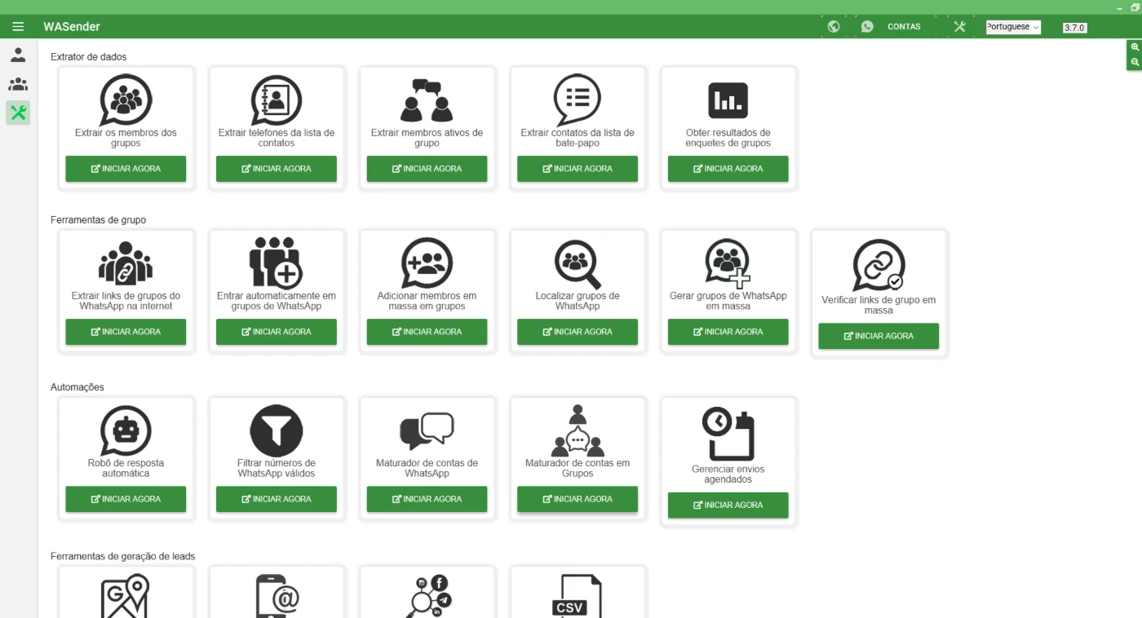Click the Adicionar membros em massa icon
1142x618 pixels.
click(427, 263)
